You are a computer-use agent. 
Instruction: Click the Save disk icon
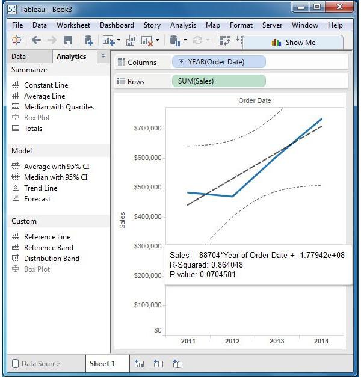[x=68, y=40]
